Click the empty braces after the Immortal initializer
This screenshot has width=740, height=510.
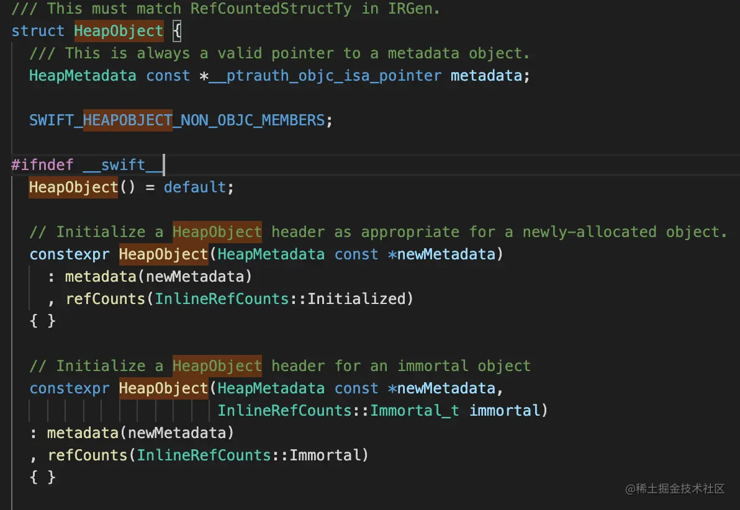(42, 477)
